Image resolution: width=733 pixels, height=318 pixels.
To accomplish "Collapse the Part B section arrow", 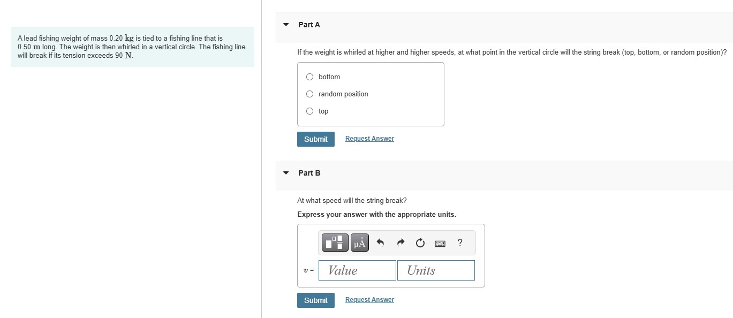I will coord(286,173).
